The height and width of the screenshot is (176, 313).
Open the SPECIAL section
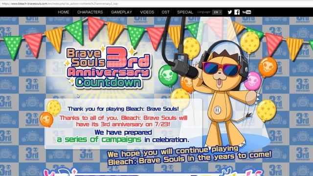pos(185,12)
